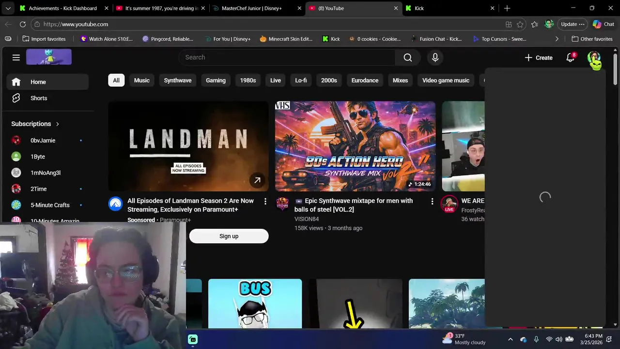Viewport: 620px width, 349px height.
Task: Open Import favorites bookmark
Action: pos(44,39)
